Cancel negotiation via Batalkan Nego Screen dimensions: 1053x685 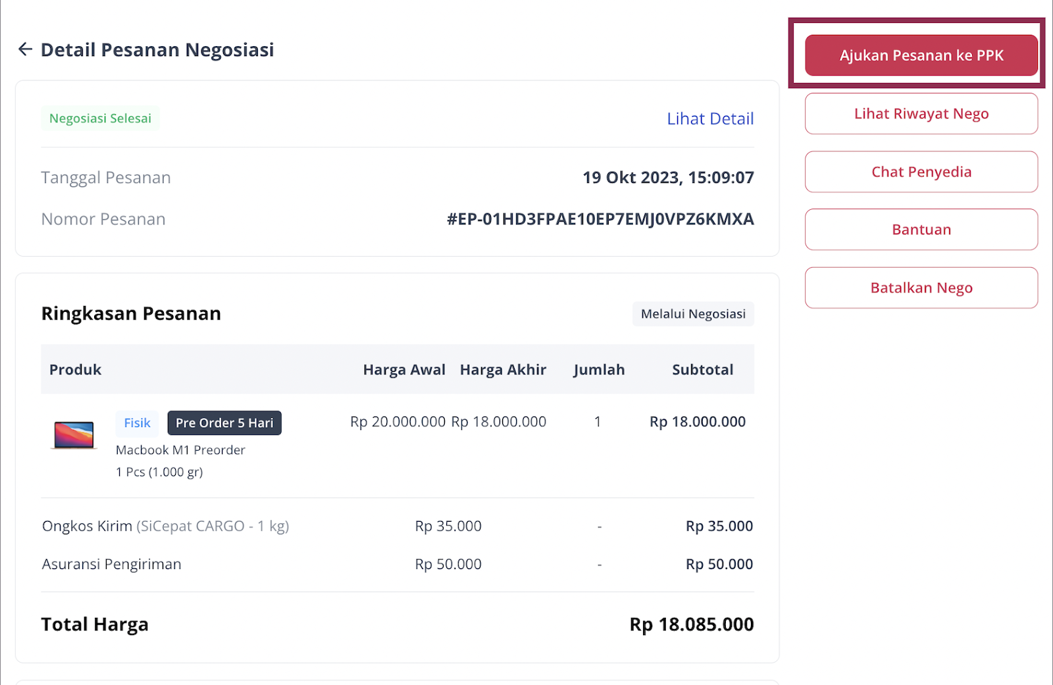(x=920, y=288)
